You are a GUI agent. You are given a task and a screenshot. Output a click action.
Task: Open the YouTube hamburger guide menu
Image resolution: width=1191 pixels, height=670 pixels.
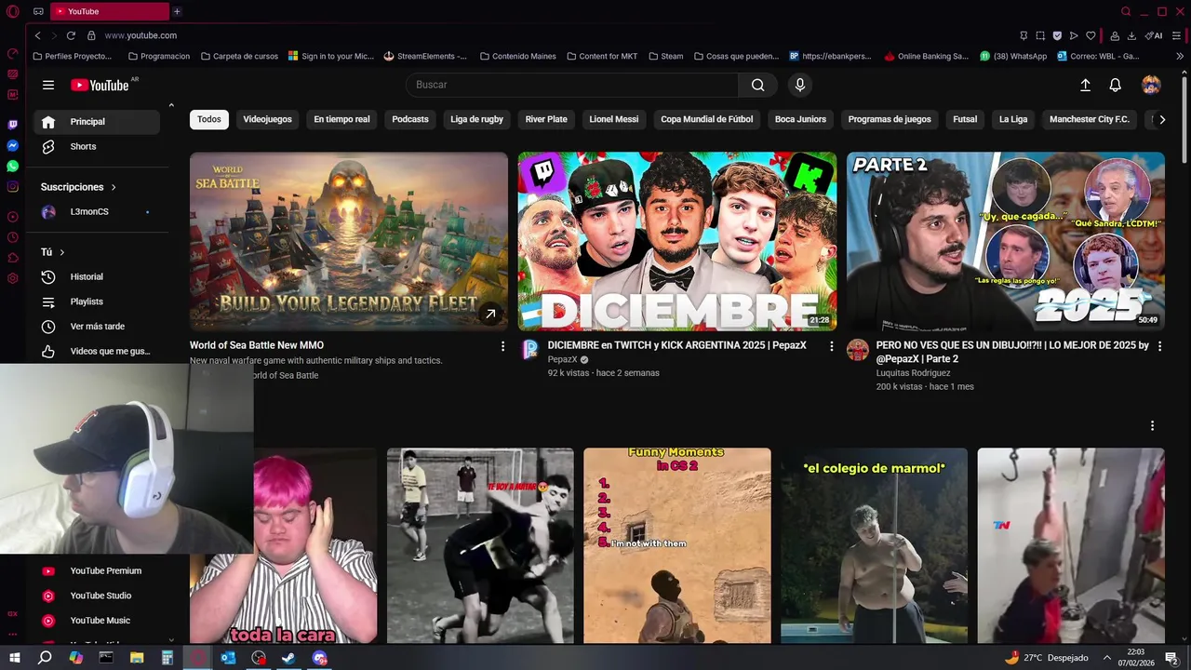coord(48,85)
